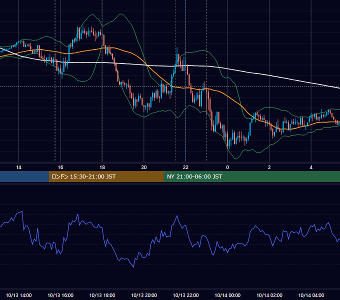Click the 10/14 04:00 timestamp label
Screen dimensions: 340x300
(311, 295)
